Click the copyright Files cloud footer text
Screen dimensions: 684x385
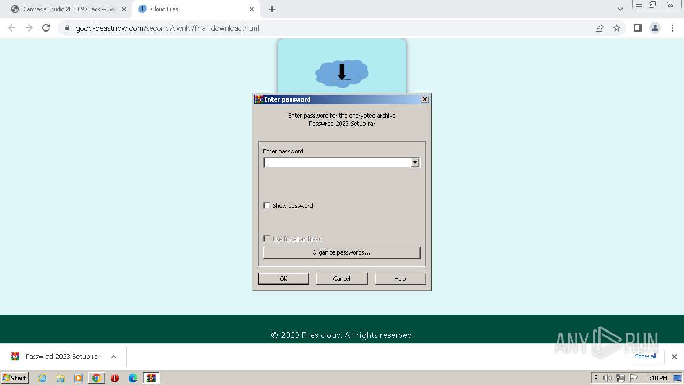point(342,335)
